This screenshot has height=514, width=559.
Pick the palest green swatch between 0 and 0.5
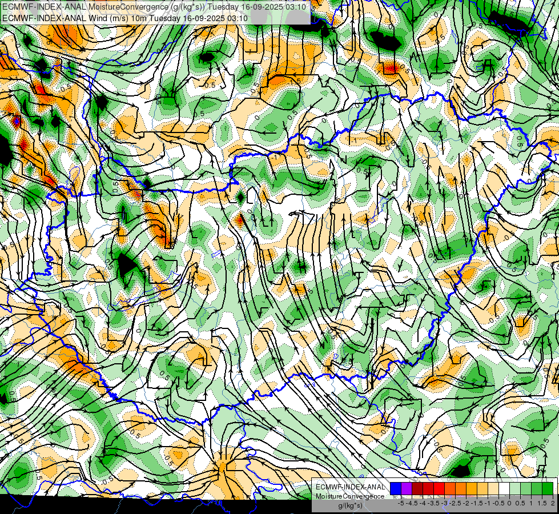[x=515, y=489]
